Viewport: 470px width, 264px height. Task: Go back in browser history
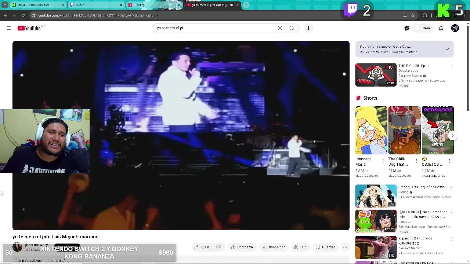(5, 15)
